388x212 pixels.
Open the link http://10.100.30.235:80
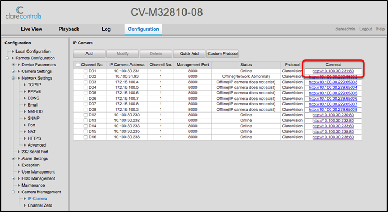coord(333,132)
